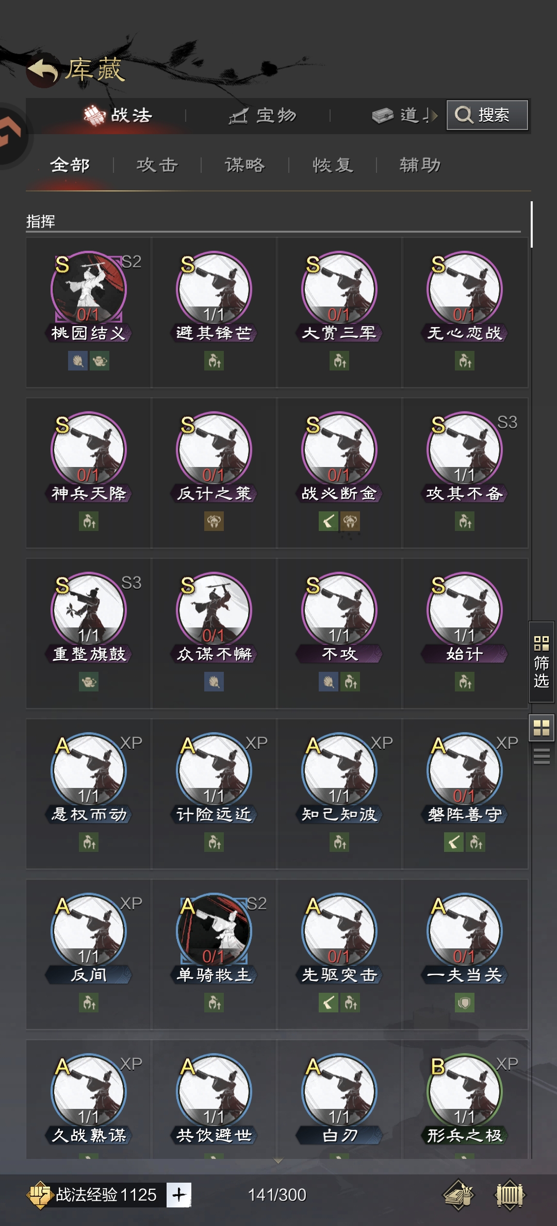Switch to grid view layout
Screen dimensions: 557x1226
[x=542, y=728]
